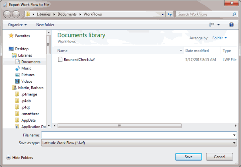
Task: Click the search magnifier icon
Action: coord(234,14)
